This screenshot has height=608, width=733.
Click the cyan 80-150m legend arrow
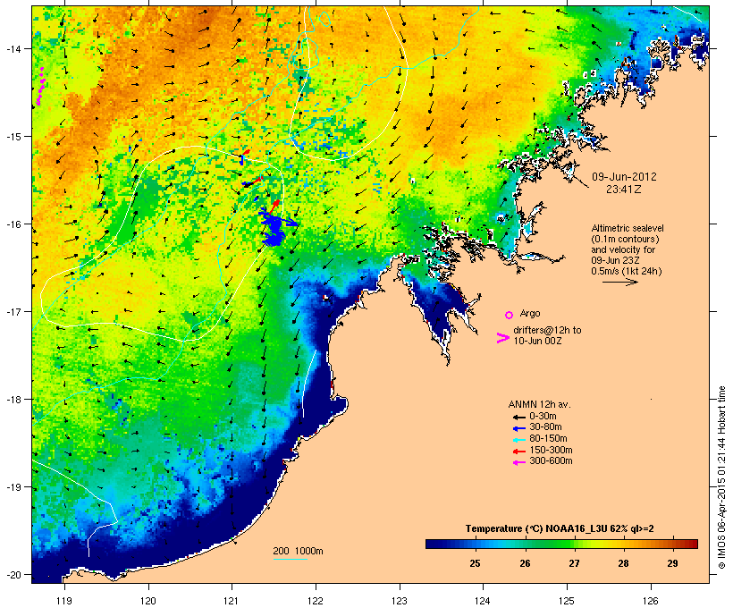518,440
